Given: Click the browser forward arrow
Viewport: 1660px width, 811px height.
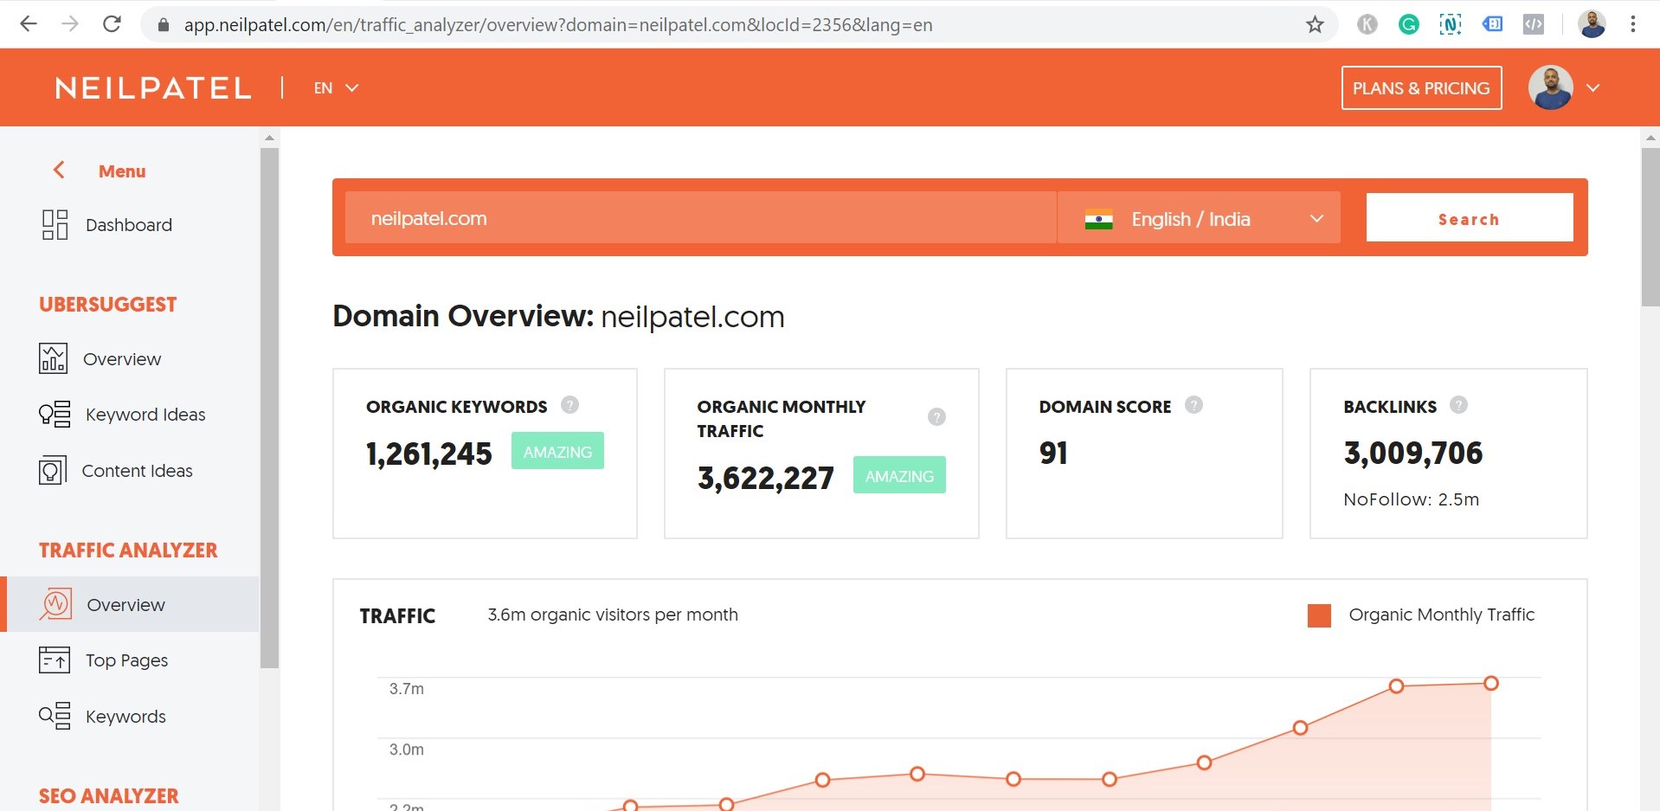Looking at the screenshot, I should [70, 24].
